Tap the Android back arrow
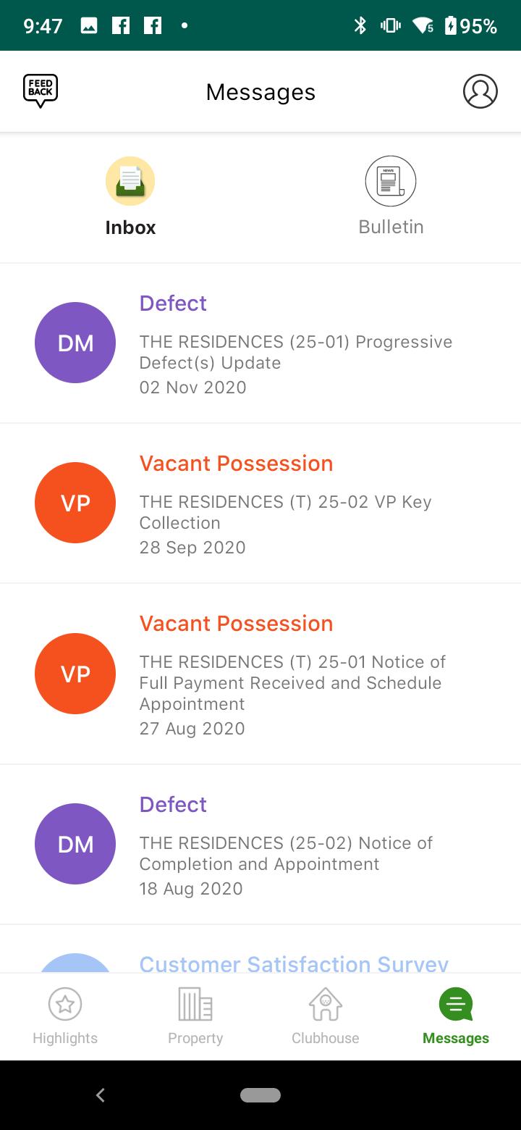521x1130 pixels. [101, 1095]
